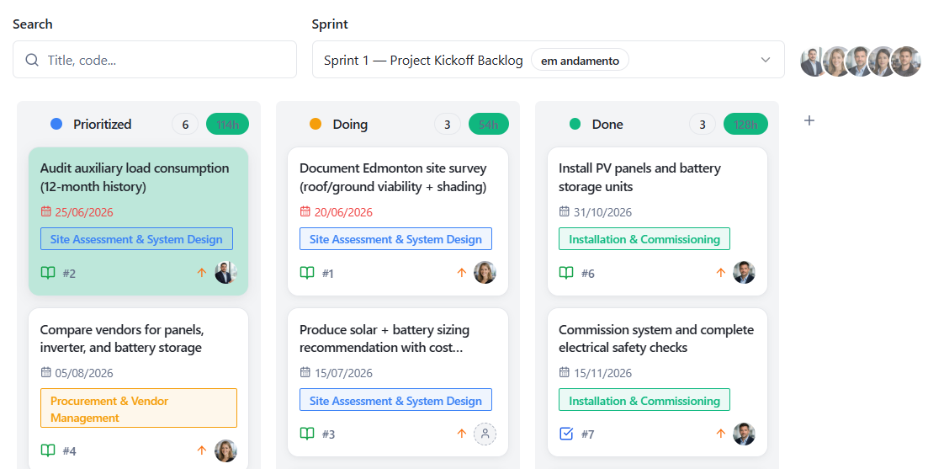Click the Installation & Commissioning tag on card #6
Screen dimensions: 928x469
(x=644, y=239)
